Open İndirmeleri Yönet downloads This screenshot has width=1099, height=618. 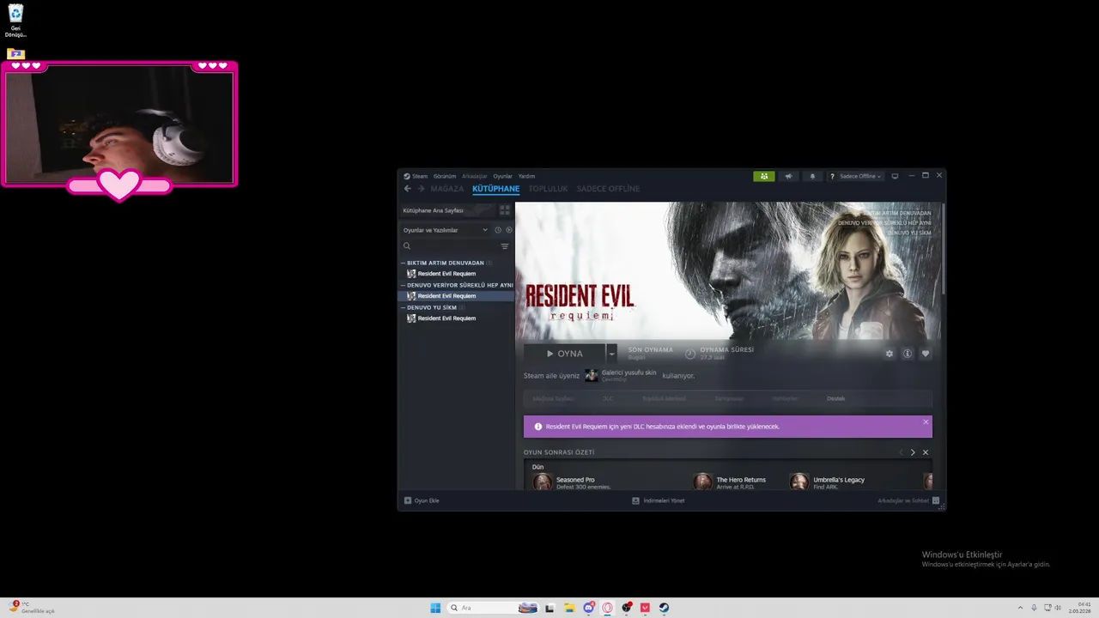pyautogui.click(x=659, y=500)
